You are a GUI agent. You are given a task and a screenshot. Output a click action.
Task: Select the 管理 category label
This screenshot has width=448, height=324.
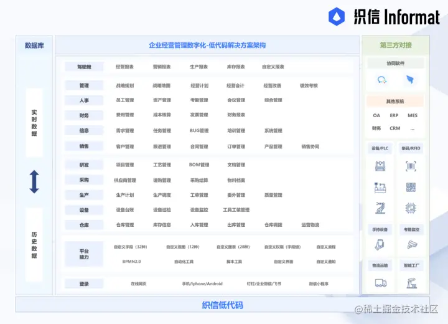(x=84, y=85)
